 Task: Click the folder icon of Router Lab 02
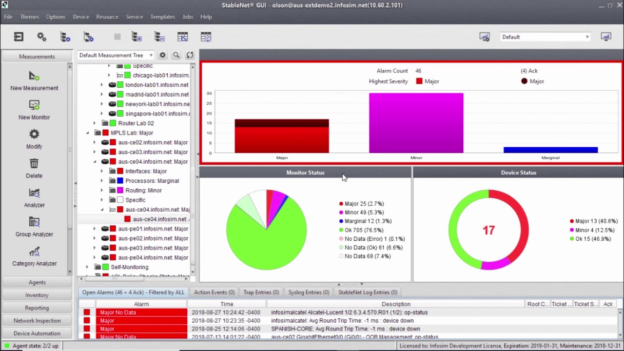point(105,123)
